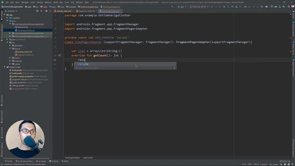Open the Build menu
This screenshot has height=166, width=295.
coord(56,2)
